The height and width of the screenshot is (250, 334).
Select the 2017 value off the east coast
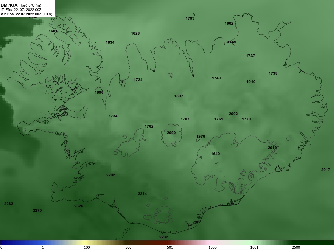point(325,170)
